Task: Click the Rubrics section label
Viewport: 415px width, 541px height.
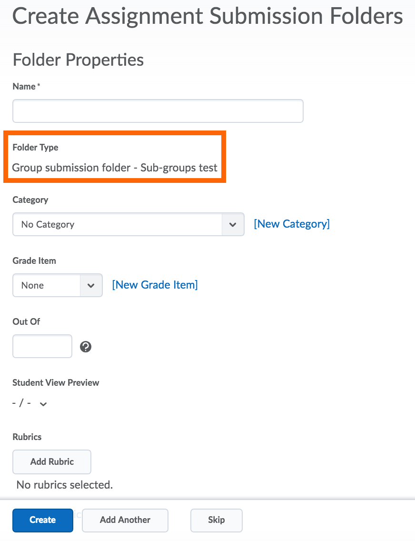Action: (x=27, y=437)
